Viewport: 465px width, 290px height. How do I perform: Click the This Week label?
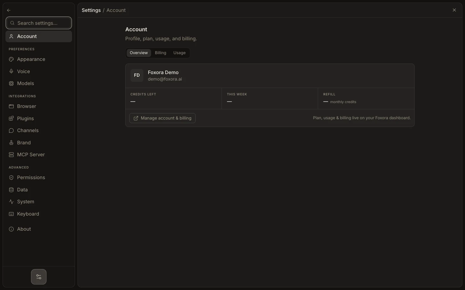pyautogui.click(x=237, y=94)
